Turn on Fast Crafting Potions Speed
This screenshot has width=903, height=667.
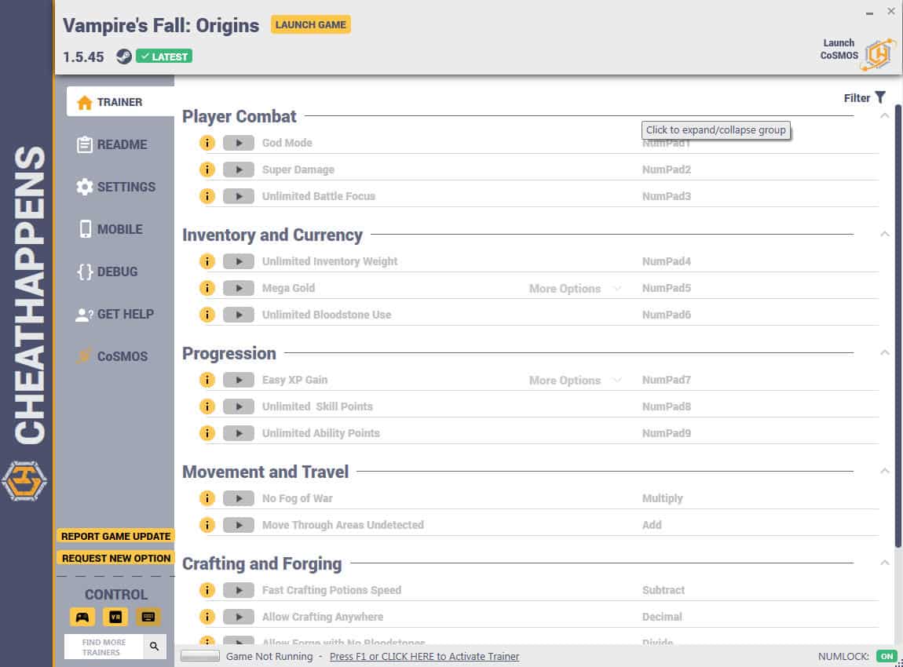tap(239, 590)
